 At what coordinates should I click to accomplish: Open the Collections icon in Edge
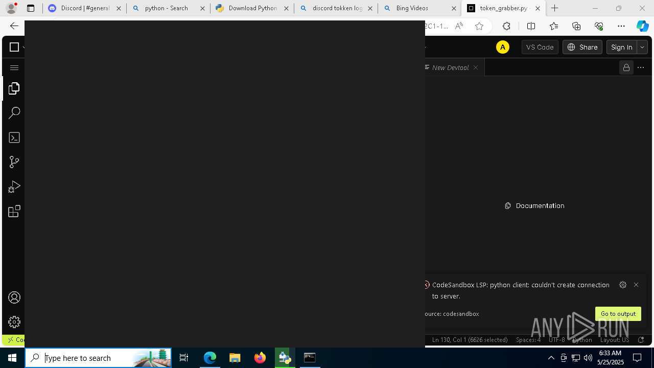576,26
